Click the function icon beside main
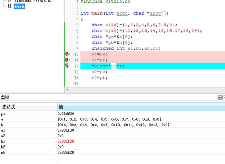This screenshot has height=164, width=225. click(10, 6)
